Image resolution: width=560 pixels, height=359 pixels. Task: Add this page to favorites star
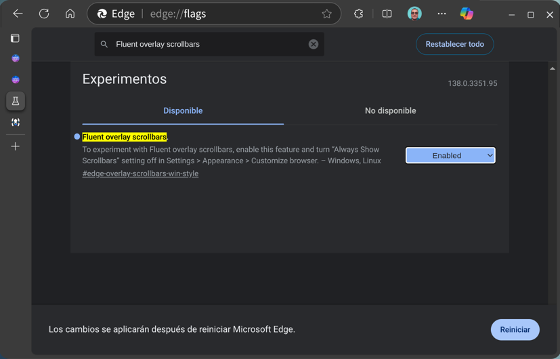click(326, 14)
